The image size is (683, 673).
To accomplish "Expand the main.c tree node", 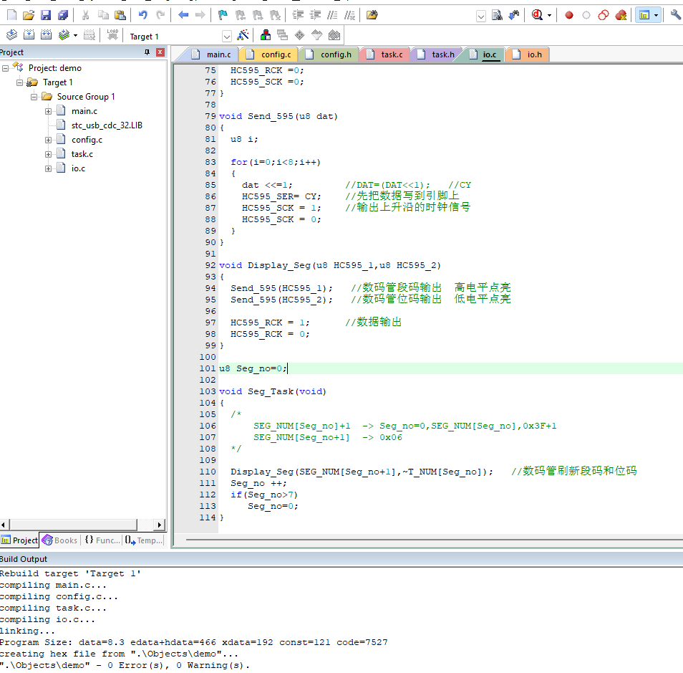I will point(49,111).
